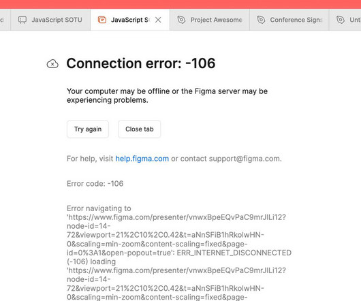361x301 pixels.
Task: Close the active JavaScript S tab
Action: [158, 20]
